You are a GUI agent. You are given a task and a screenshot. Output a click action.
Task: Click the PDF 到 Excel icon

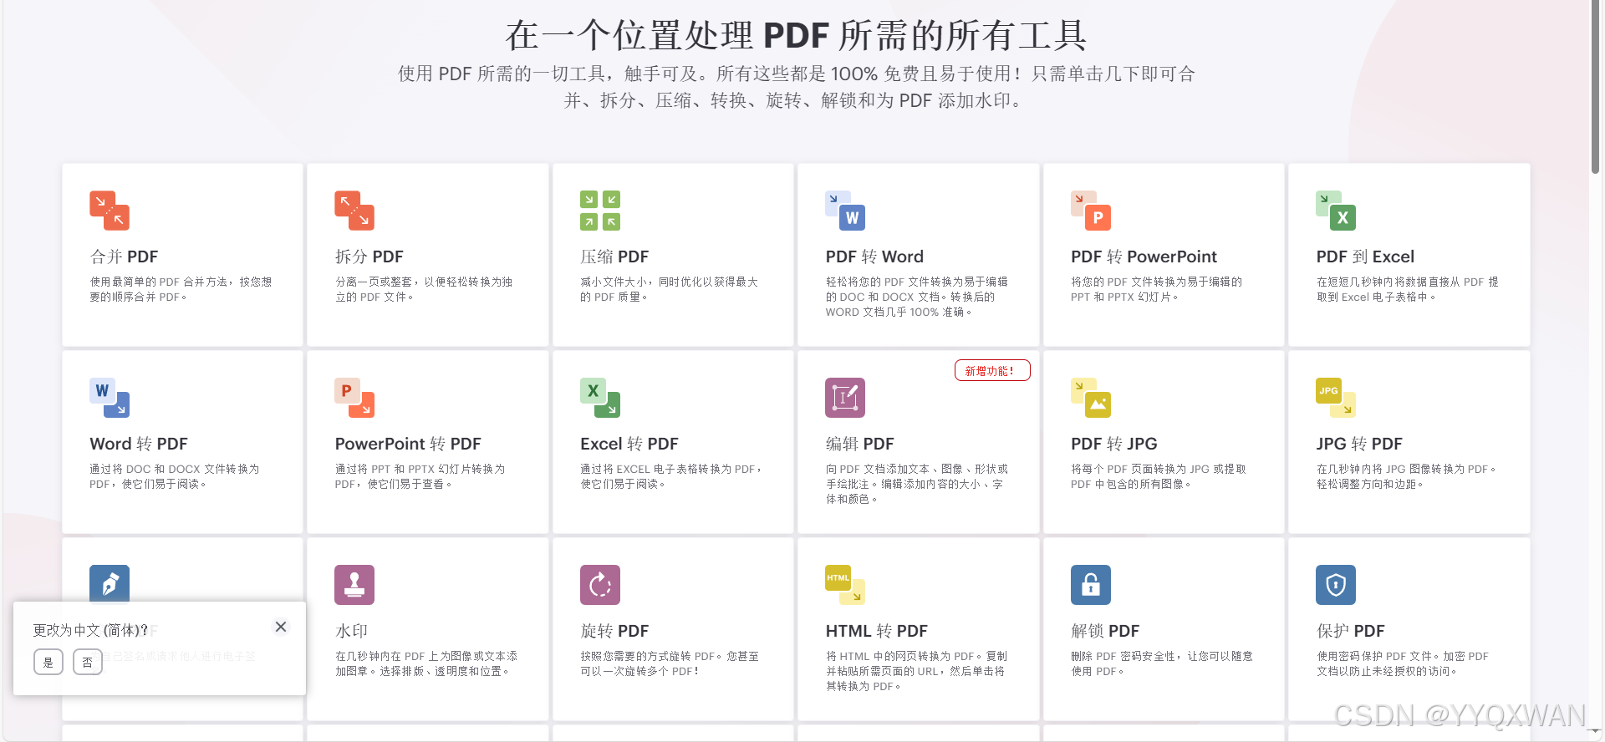coord(1336,211)
